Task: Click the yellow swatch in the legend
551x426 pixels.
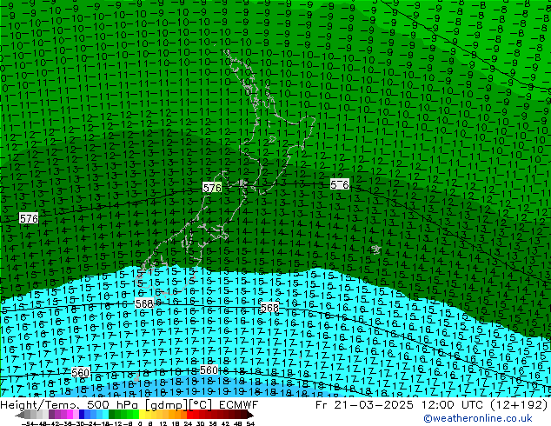Action: (142, 415)
